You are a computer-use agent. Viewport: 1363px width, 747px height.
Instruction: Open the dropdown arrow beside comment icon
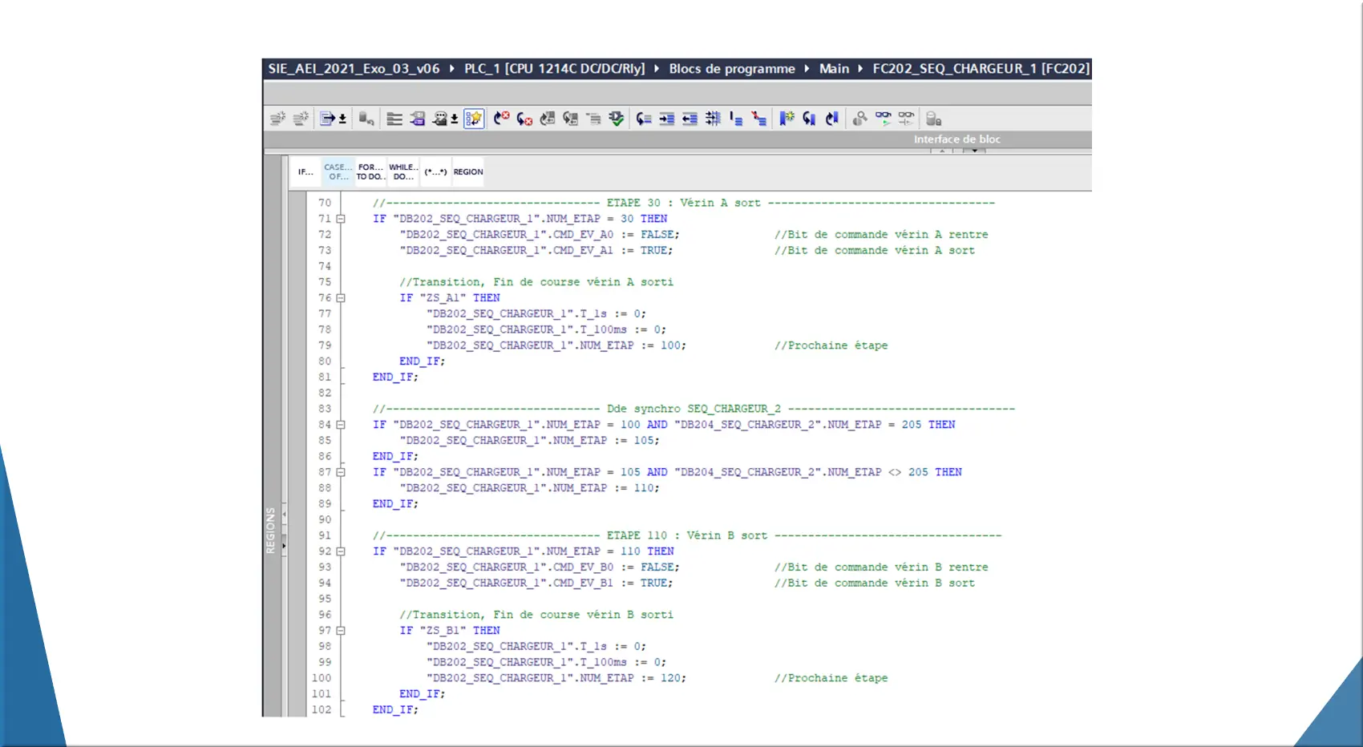pos(455,119)
